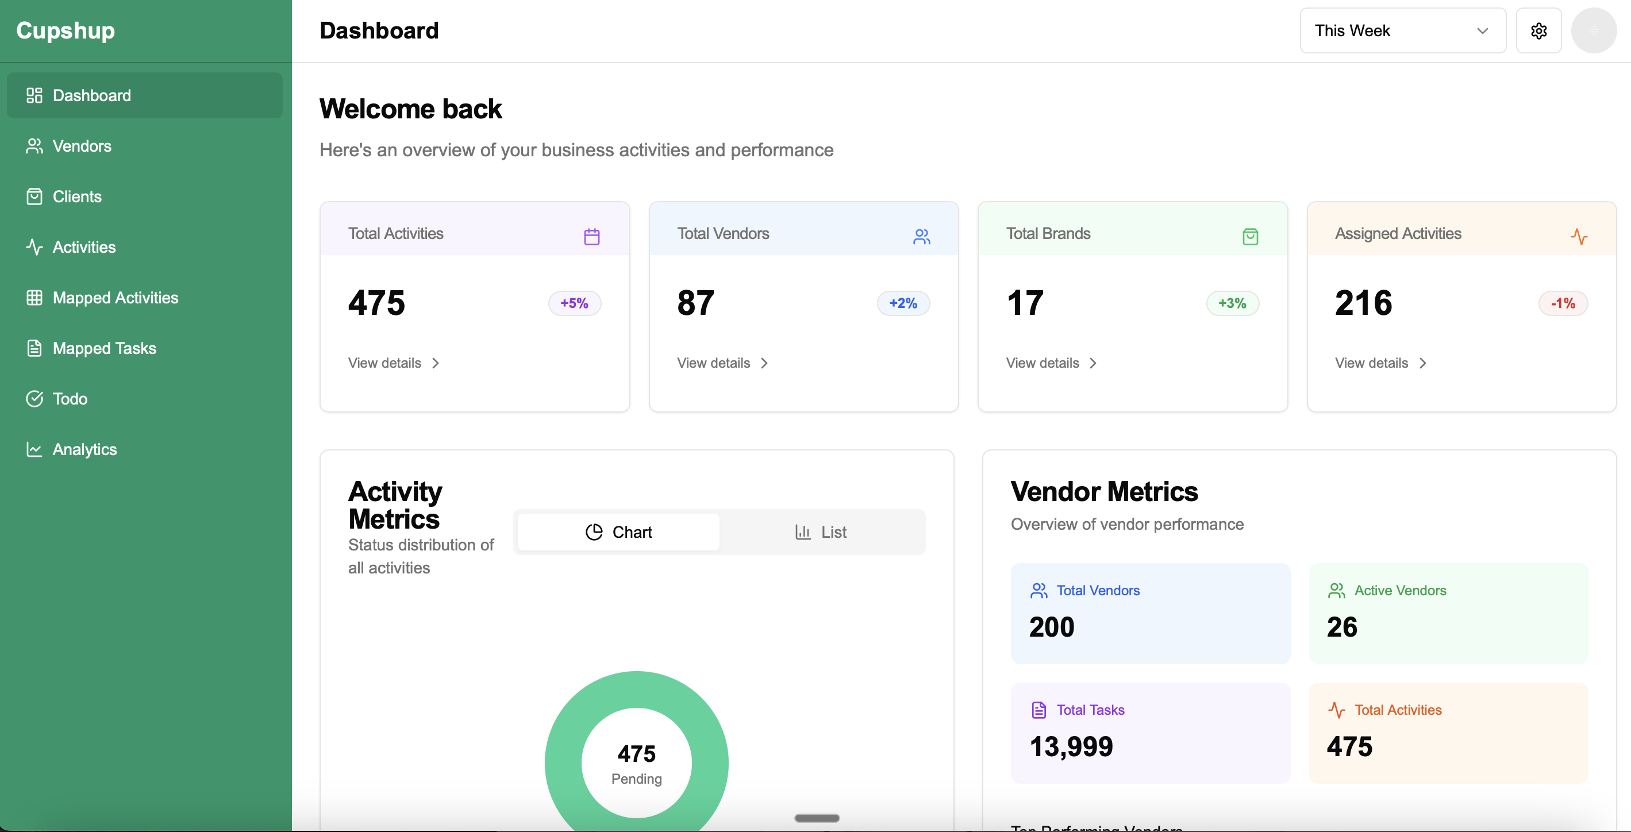Image resolution: width=1631 pixels, height=832 pixels.
Task: Expand Assigned Activities details via chevron
Action: pos(1423,363)
